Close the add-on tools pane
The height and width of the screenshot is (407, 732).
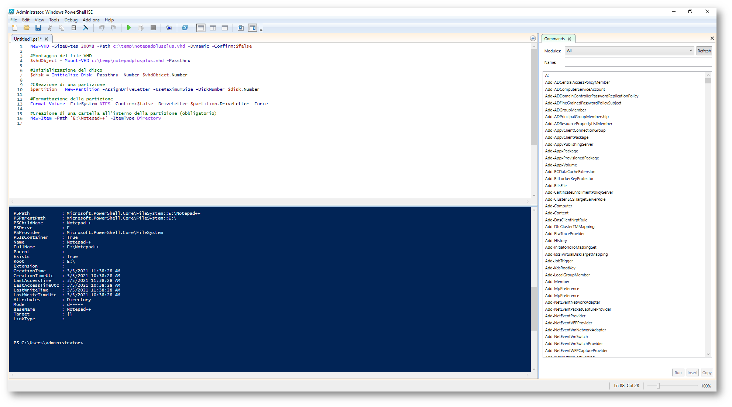[x=712, y=38]
